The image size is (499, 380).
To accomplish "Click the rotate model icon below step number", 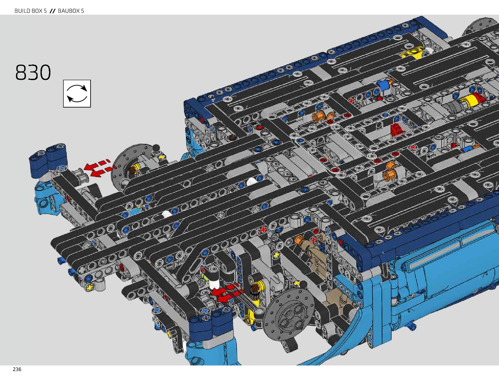I will (77, 93).
